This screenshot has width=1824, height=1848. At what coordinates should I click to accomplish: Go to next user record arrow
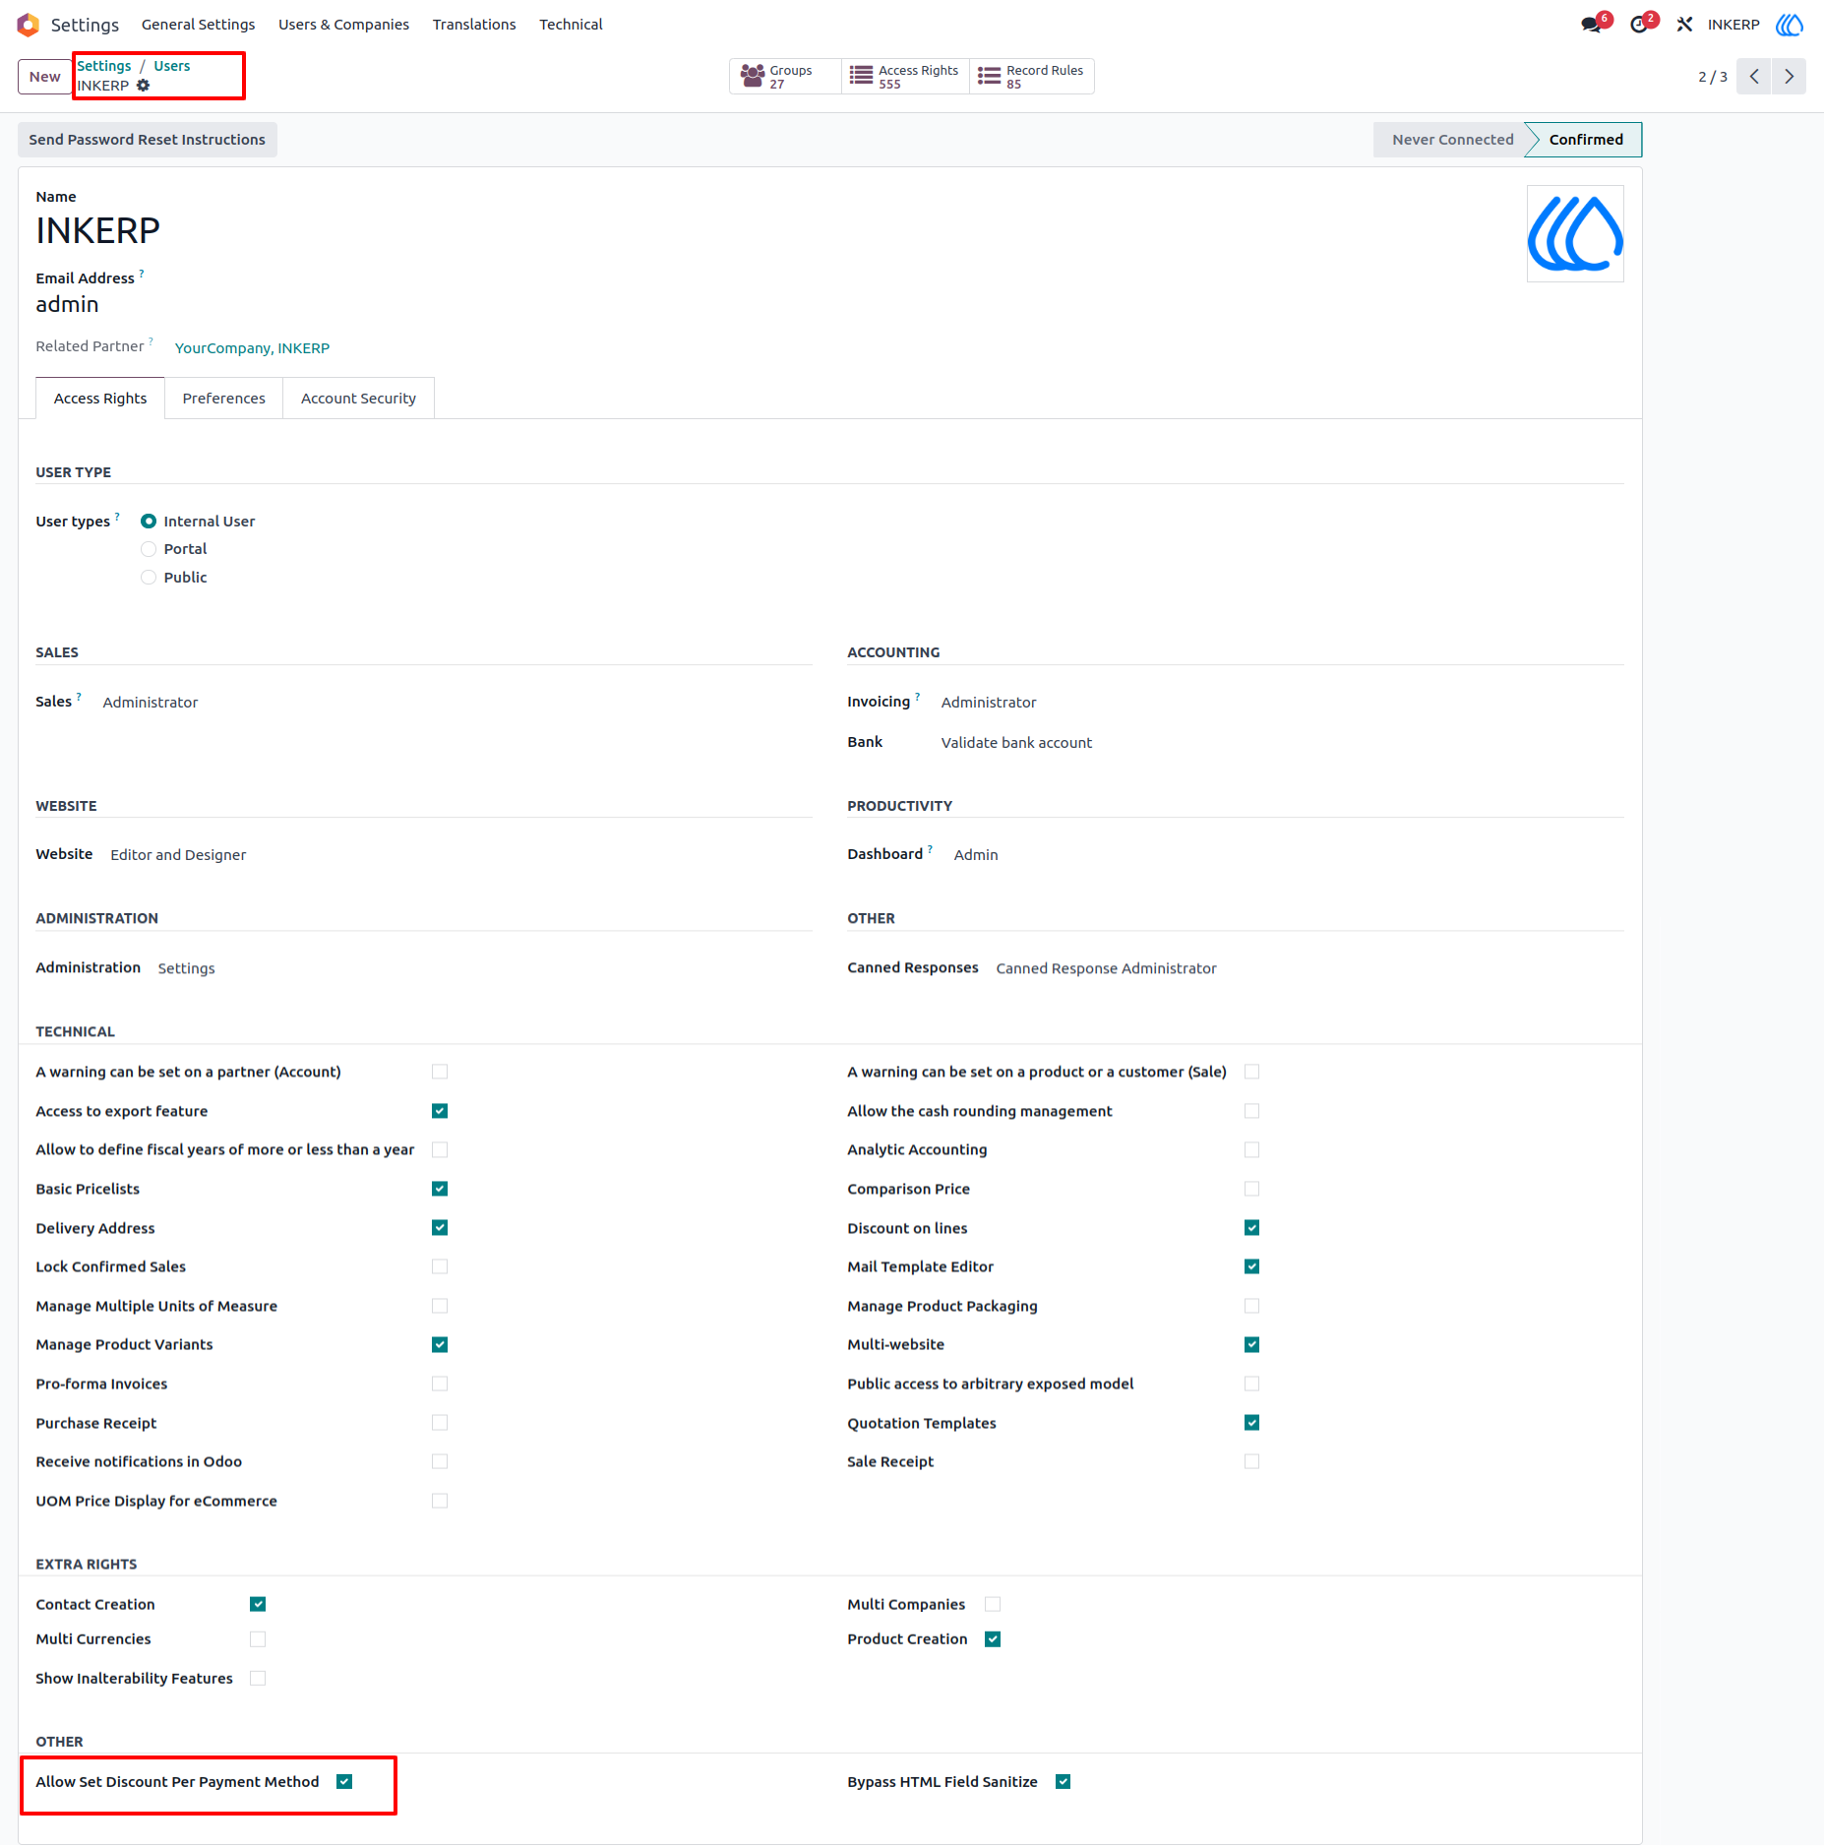coord(1789,77)
